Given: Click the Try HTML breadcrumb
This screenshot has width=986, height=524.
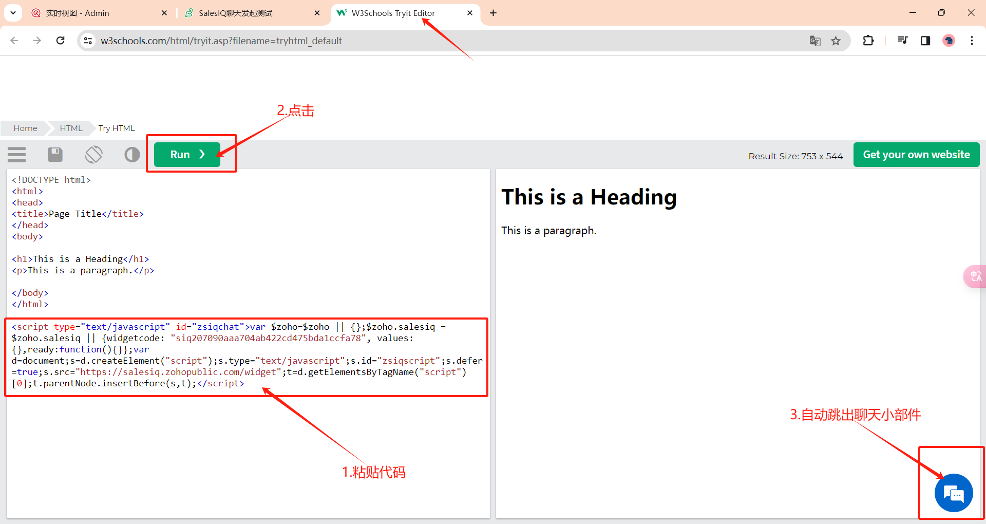Looking at the screenshot, I should (117, 128).
